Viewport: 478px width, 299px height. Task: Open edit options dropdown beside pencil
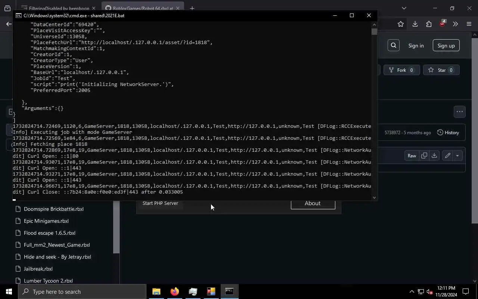(x=457, y=155)
